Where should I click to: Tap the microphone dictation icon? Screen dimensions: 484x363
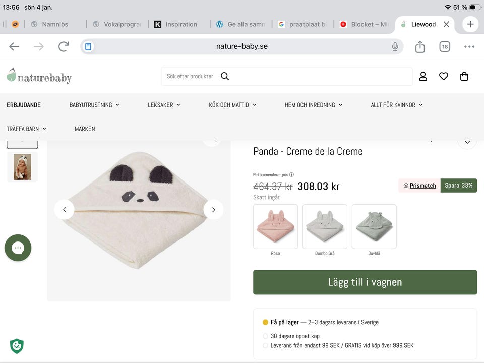tap(395, 47)
